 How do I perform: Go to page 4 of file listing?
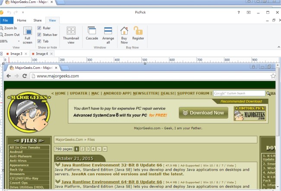[x=93, y=149]
